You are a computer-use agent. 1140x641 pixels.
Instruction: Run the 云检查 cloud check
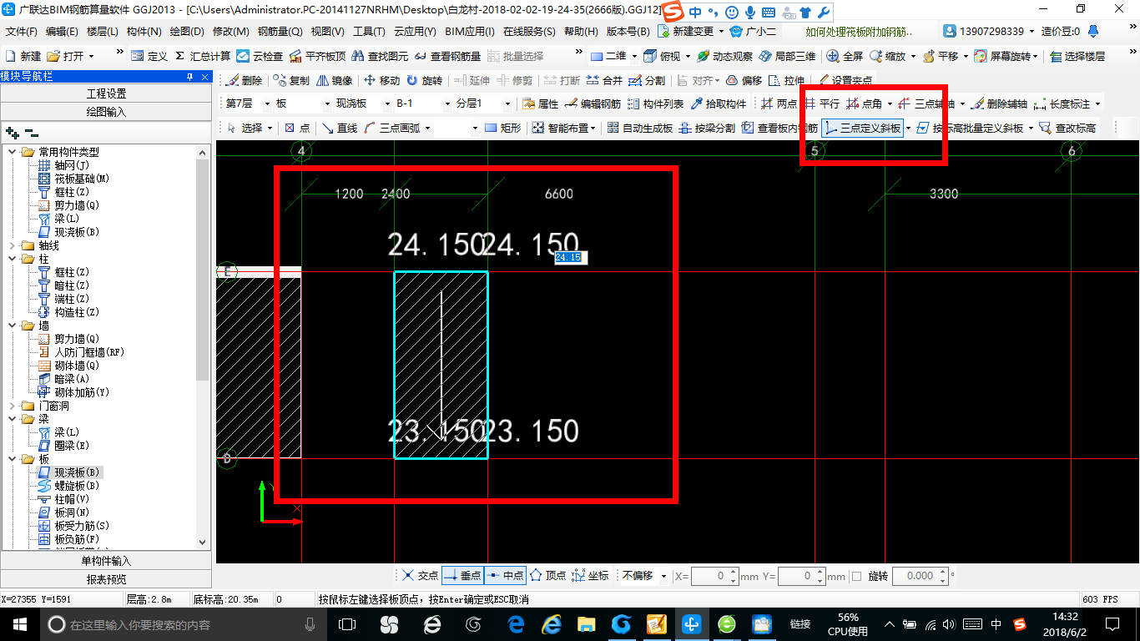(260, 56)
